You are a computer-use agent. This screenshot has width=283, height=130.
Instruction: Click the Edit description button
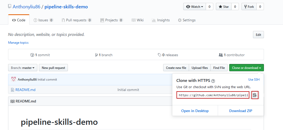pyautogui.click(x=258, y=35)
